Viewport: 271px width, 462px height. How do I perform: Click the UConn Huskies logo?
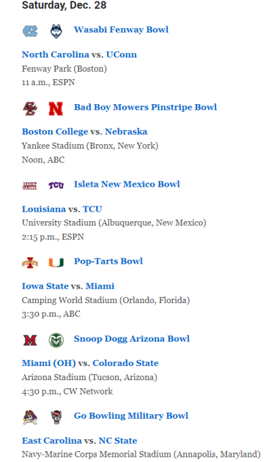(x=56, y=31)
